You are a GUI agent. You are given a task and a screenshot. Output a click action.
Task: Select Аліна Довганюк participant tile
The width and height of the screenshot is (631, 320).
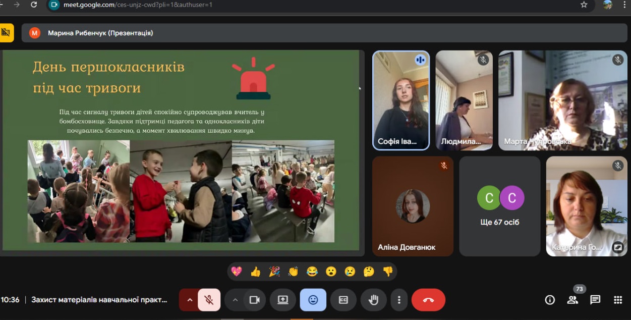(x=413, y=206)
